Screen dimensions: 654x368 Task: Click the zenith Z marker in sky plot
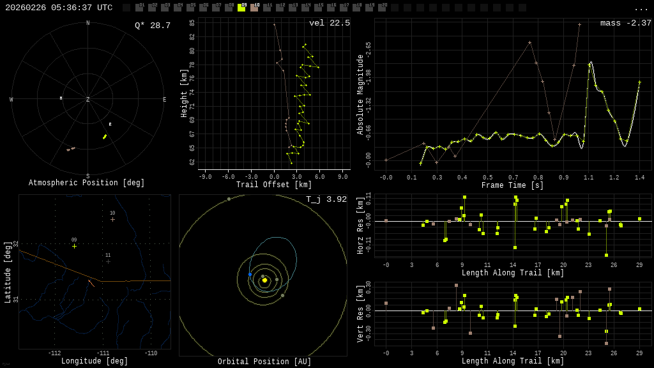(x=88, y=100)
